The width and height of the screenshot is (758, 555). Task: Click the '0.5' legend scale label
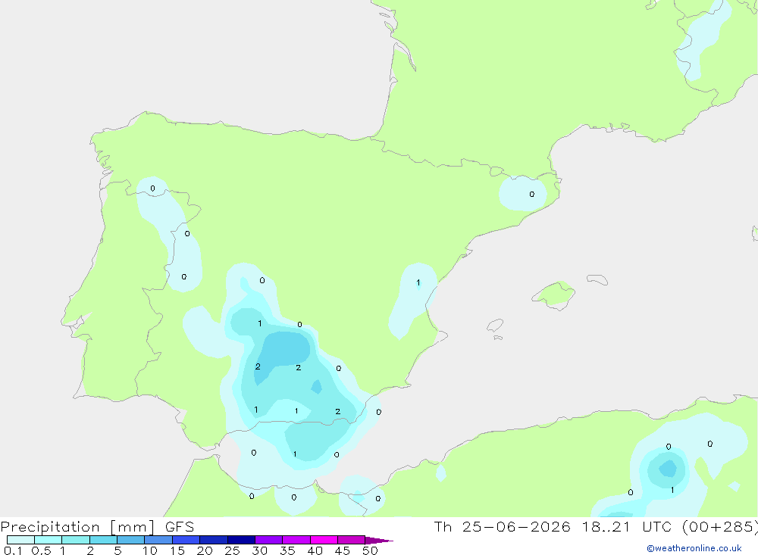pyautogui.click(x=41, y=550)
